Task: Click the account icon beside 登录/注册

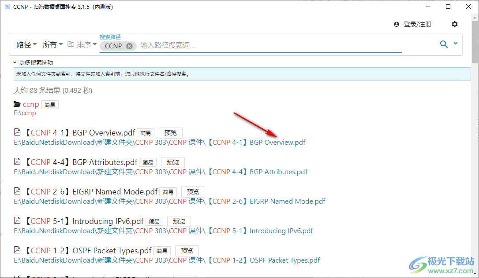Action: point(397,24)
